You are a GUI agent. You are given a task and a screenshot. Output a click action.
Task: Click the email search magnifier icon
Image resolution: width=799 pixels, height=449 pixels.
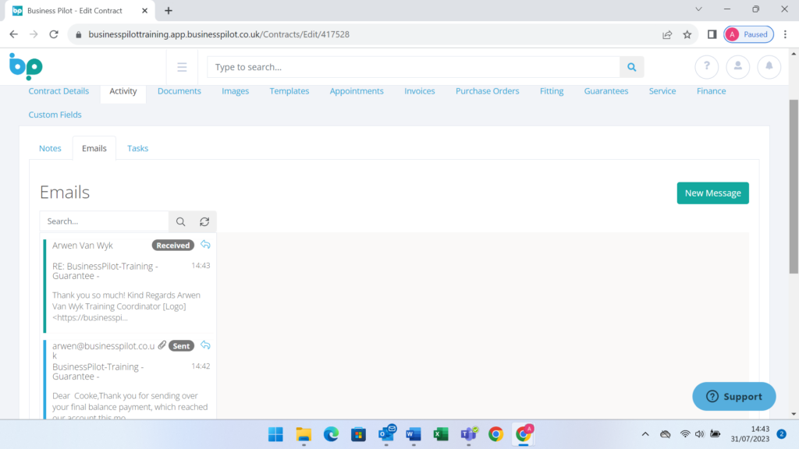pyautogui.click(x=180, y=221)
